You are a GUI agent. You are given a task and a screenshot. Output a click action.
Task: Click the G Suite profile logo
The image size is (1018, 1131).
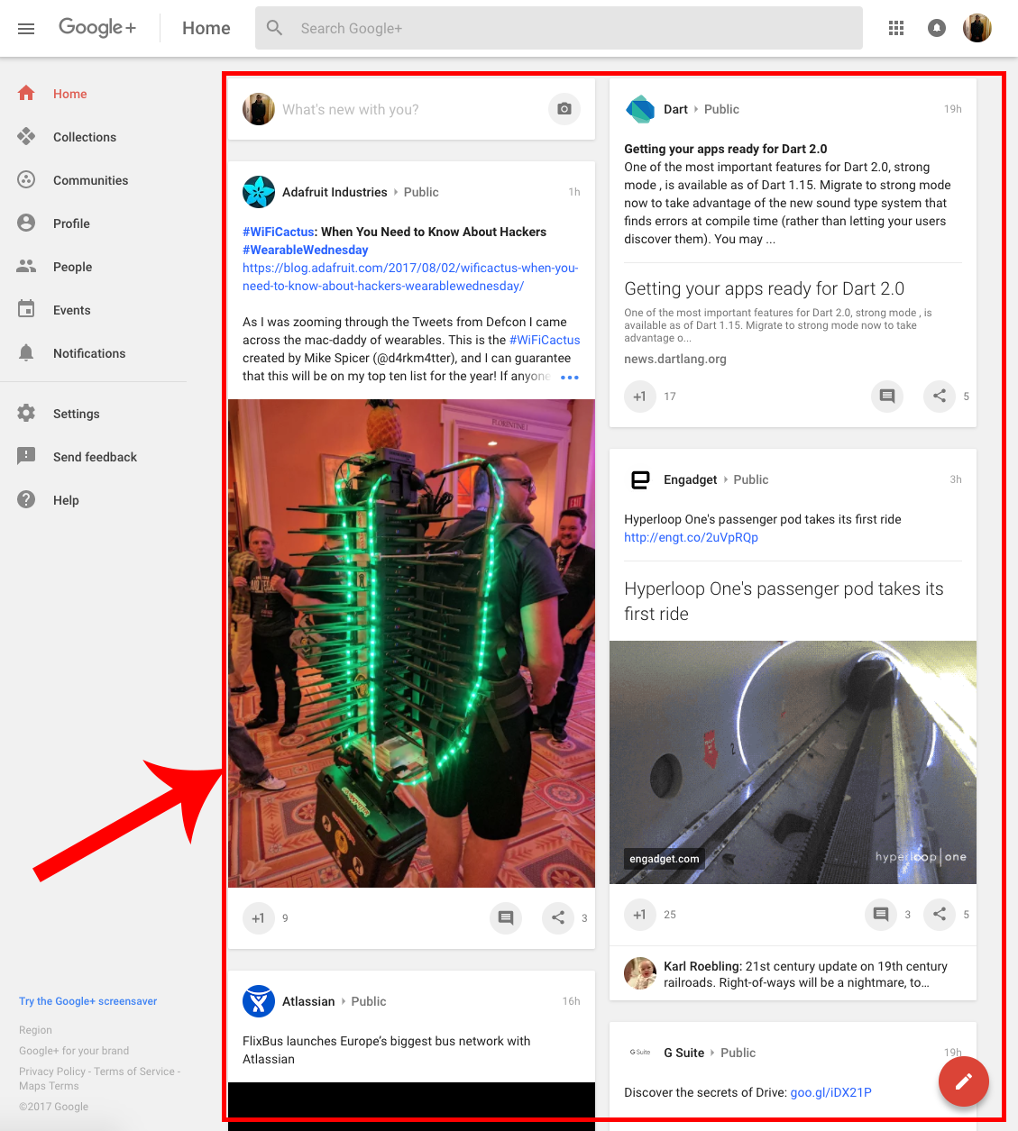tap(640, 1053)
